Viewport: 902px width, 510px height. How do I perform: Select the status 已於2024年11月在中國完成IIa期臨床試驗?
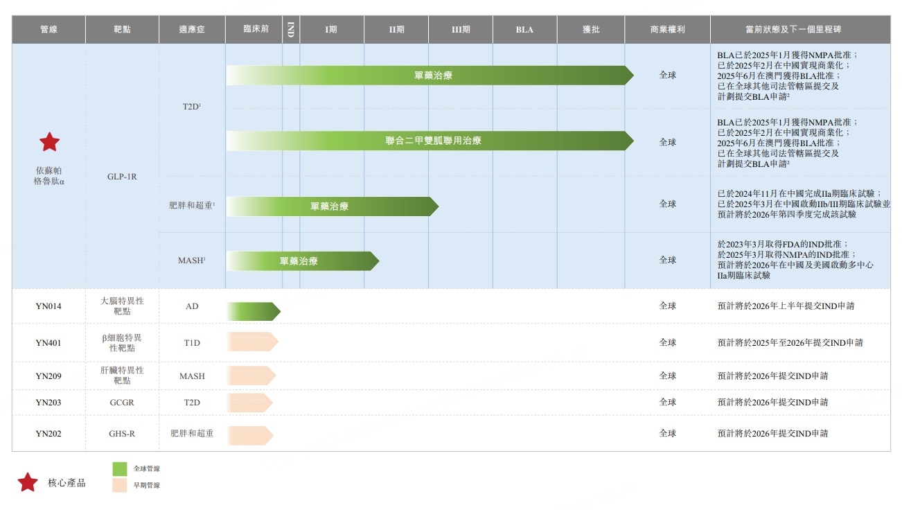click(x=799, y=193)
